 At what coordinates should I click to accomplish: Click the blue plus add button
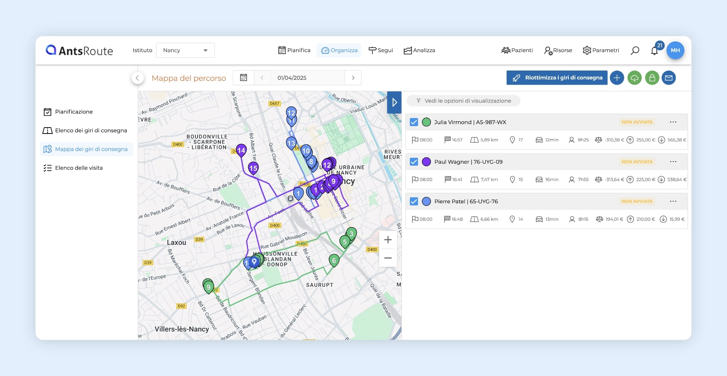point(617,78)
